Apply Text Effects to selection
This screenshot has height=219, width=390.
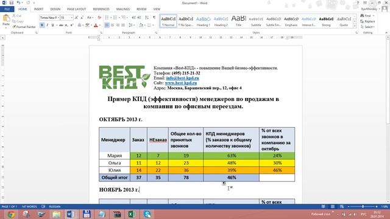coord(79,25)
